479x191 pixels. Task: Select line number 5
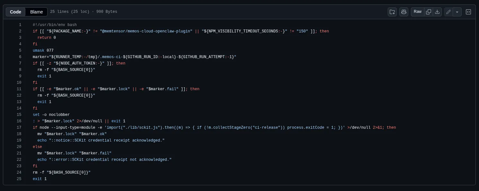click(x=20, y=50)
